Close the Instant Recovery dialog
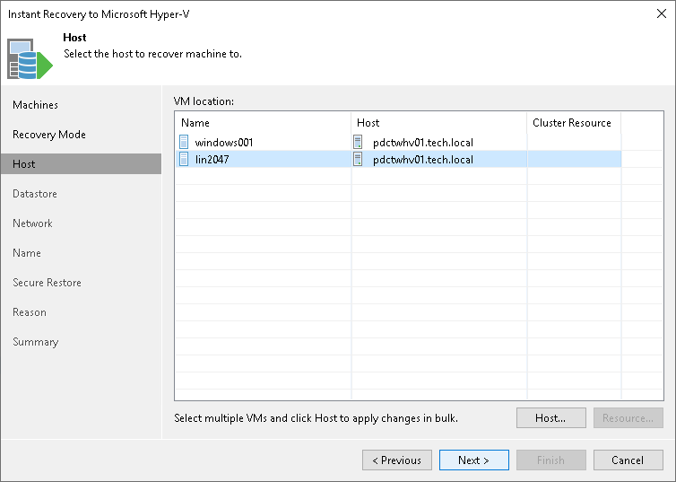This screenshot has width=676, height=482. tap(662, 13)
